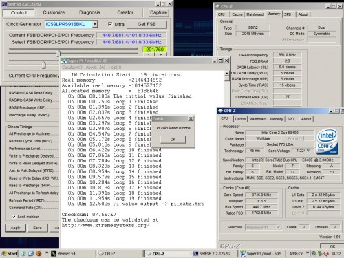
Task: Adjust the upper FSB frequency slider handle
Action: click(x=58, y=53)
